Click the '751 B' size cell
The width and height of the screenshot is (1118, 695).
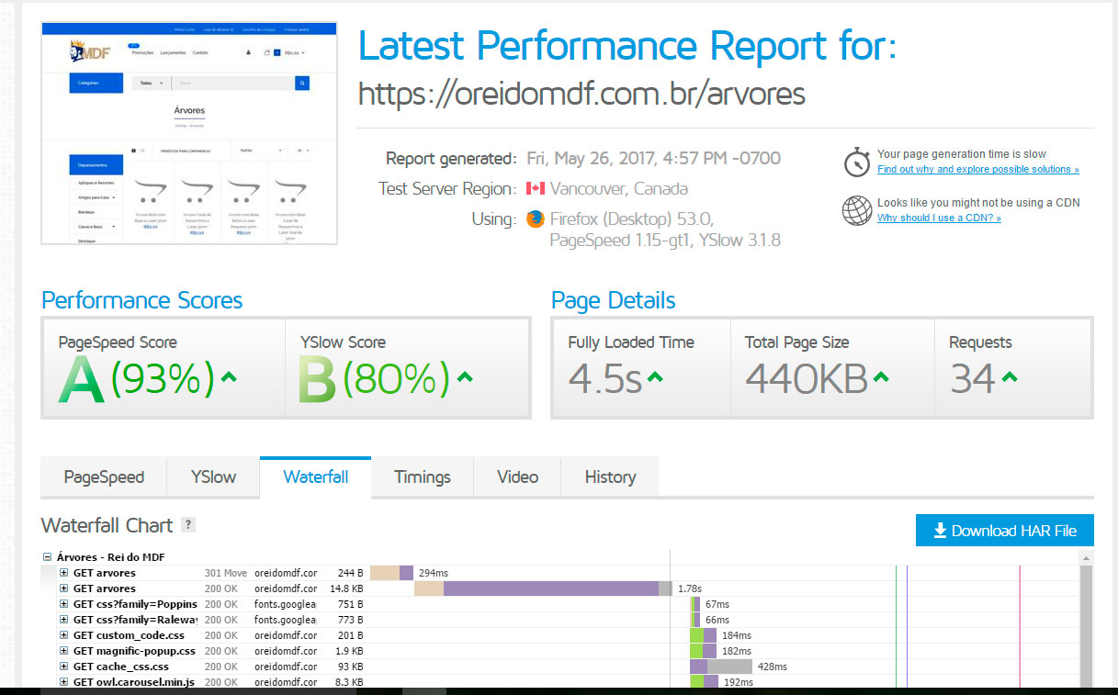pyautogui.click(x=352, y=604)
